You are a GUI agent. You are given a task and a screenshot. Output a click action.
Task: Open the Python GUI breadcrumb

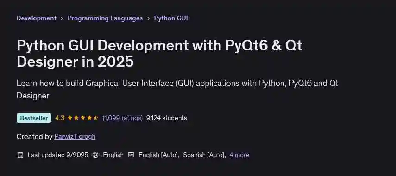(x=171, y=18)
